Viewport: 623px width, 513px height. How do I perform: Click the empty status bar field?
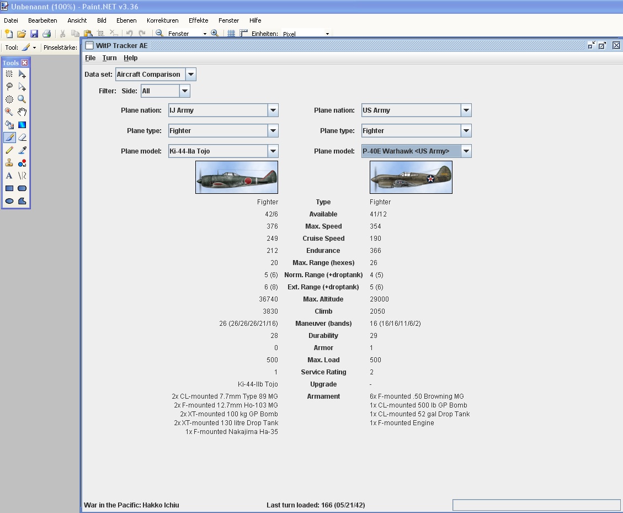pyautogui.click(x=536, y=505)
